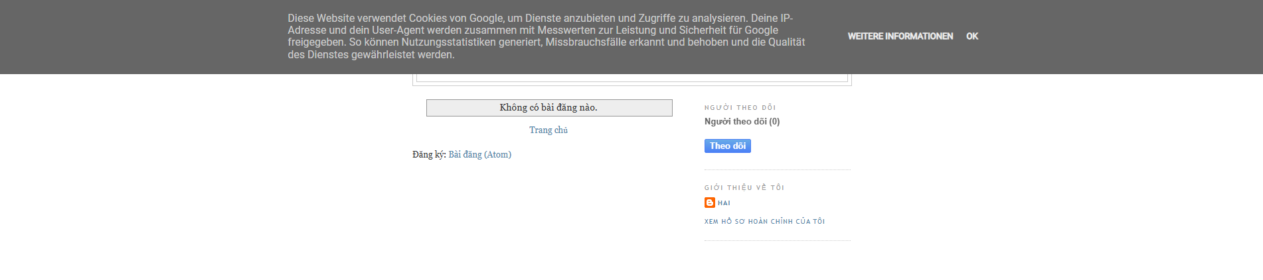Image resolution: width=1263 pixels, height=280 pixels.
Task: Click the orange Blogger profile icon
Action: click(x=710, y=203)
